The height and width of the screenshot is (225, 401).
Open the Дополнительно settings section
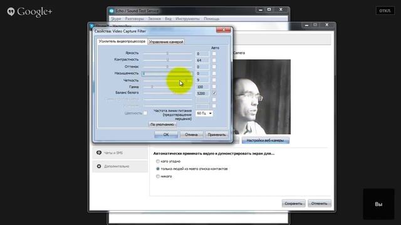120,166
